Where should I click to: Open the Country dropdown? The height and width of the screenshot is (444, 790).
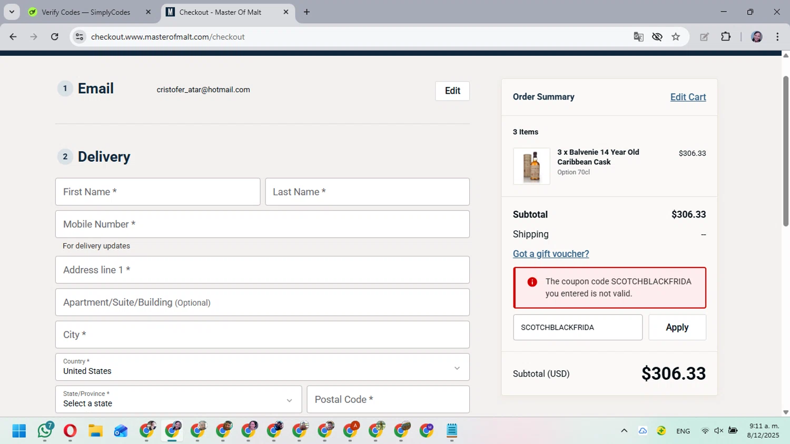pos(262,367)
